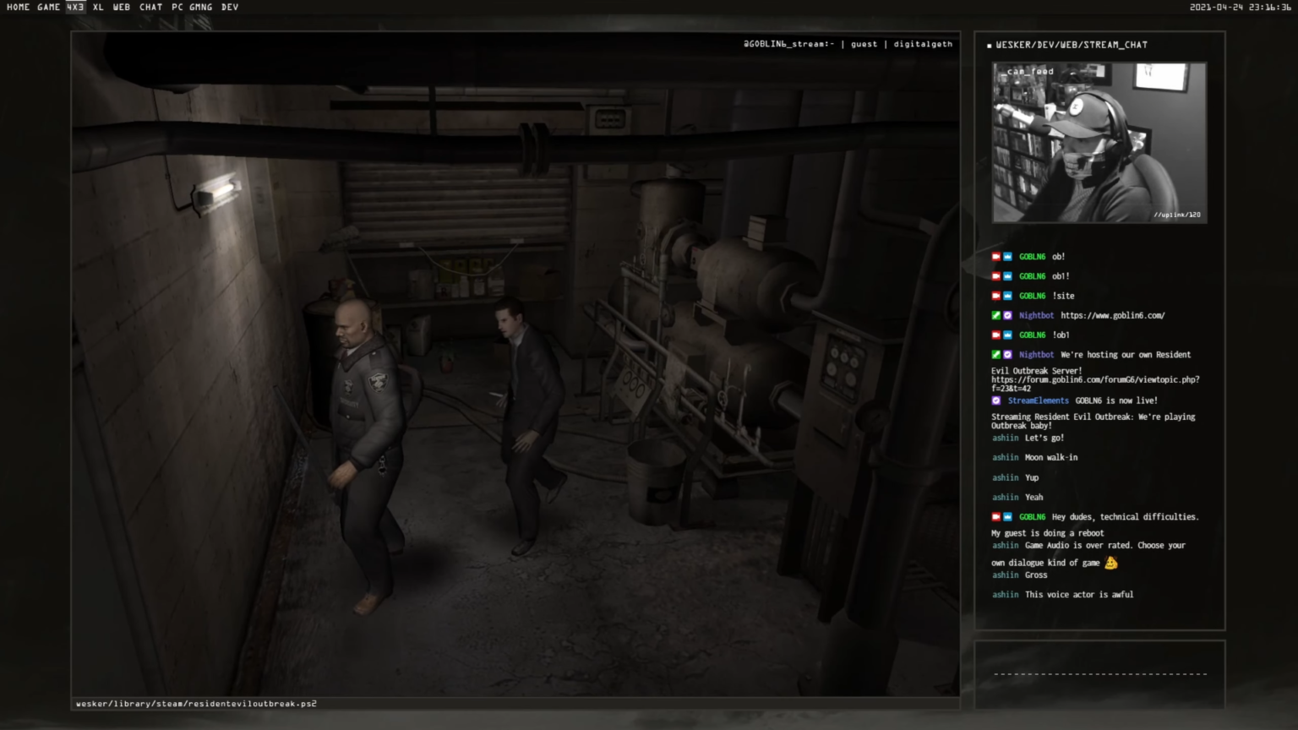Click the "@GOBLIN6_stream:-" header label
The height and width of the screenshot is (730, 1298).
(788, 44)
